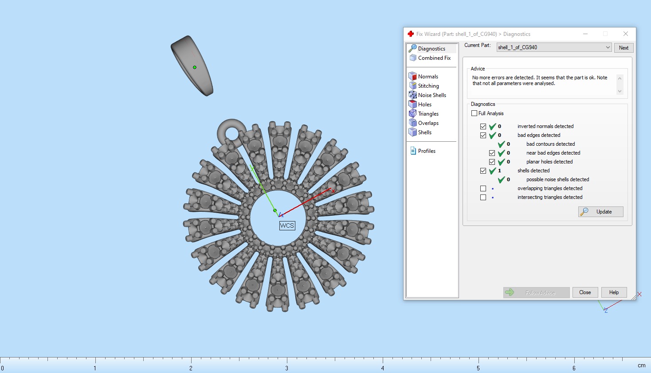
Task: Open the Triangles fix icon
Action: 412,113
